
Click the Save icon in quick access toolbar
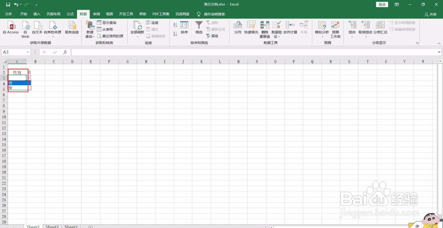(8, 4)
